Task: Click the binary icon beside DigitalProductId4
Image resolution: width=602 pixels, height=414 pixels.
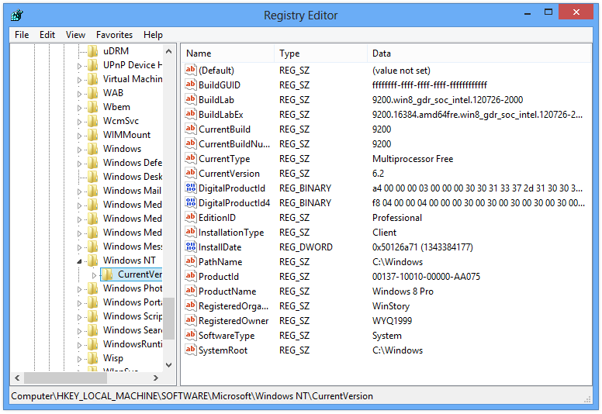Action: pos(190,202)
